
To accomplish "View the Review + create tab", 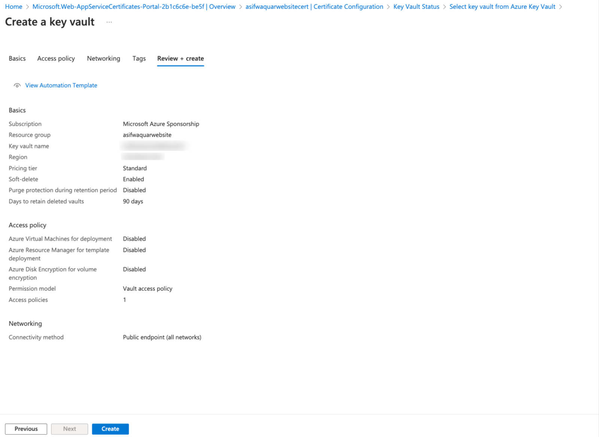I will (x=180, y=58).
